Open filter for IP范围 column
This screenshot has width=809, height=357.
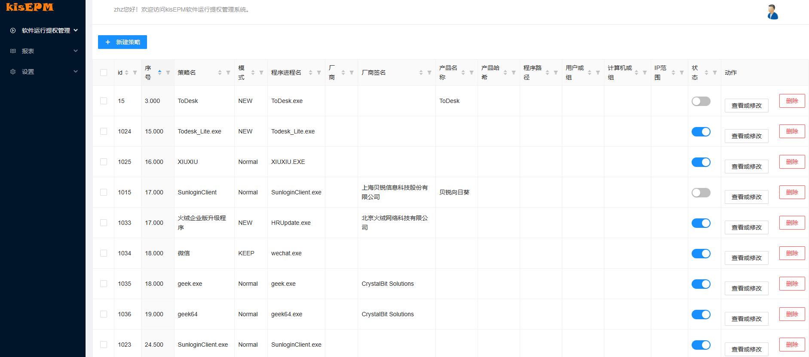[682, 73]
